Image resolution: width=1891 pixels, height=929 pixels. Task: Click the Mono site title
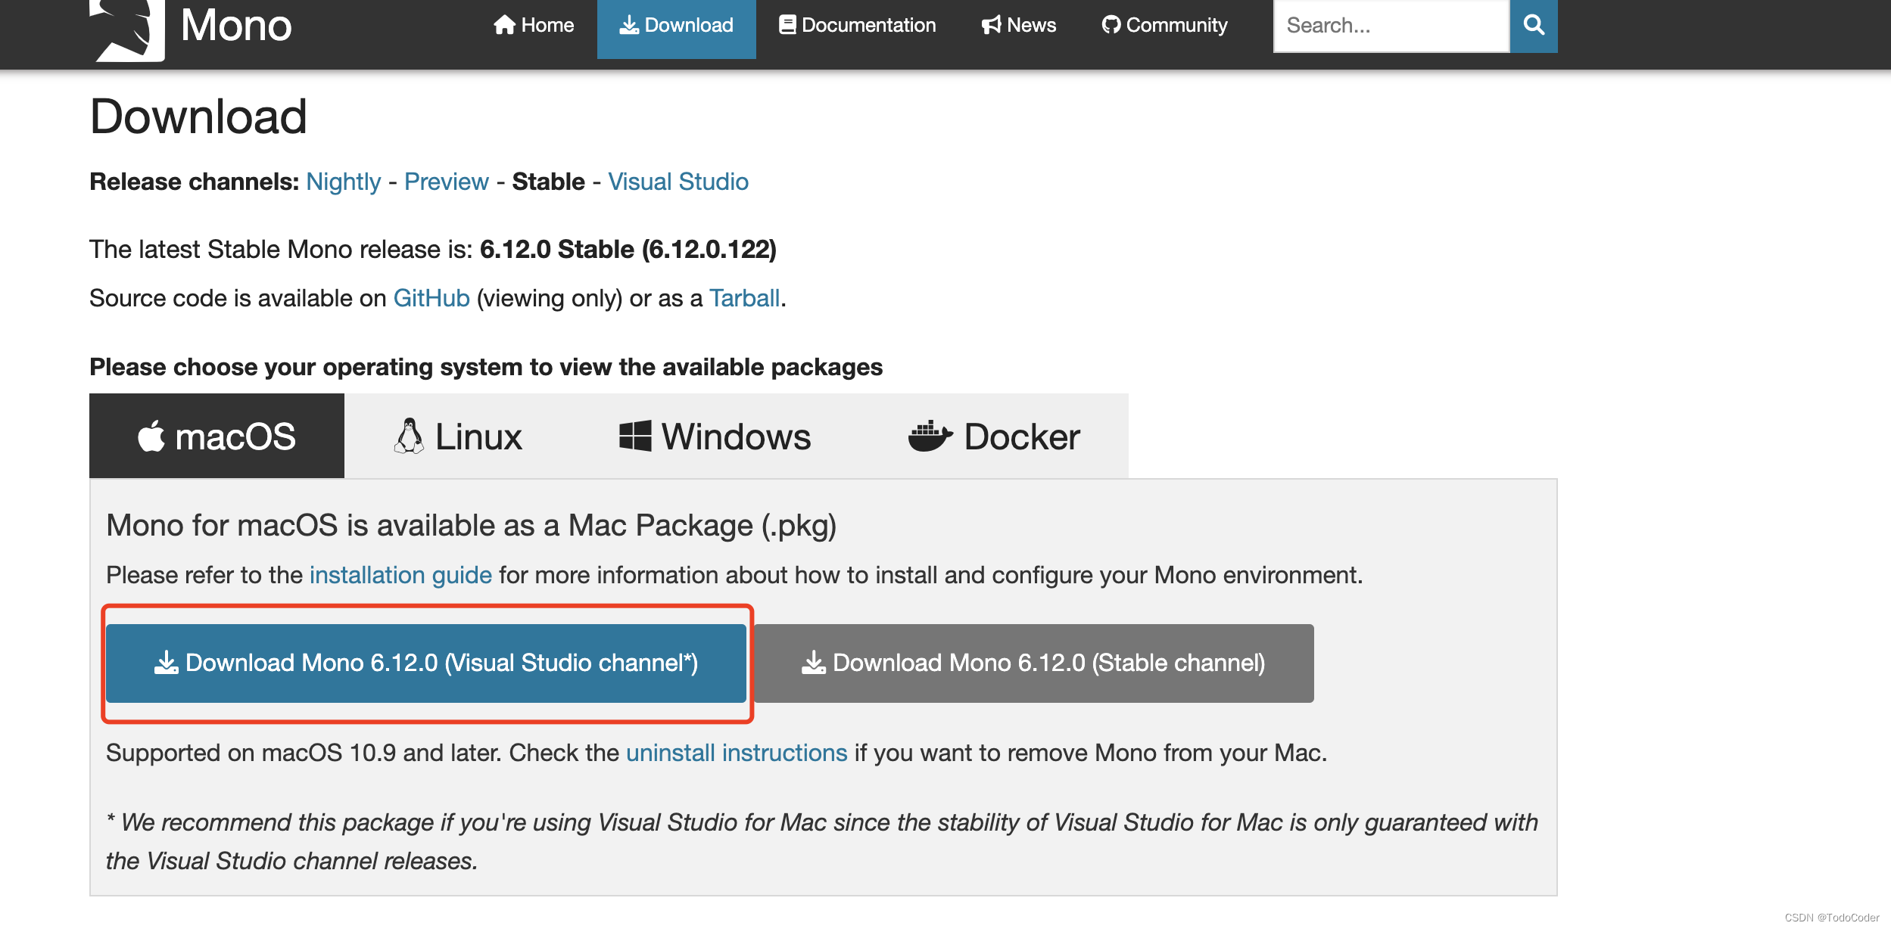pyautogui.click(x=236, y=26)
